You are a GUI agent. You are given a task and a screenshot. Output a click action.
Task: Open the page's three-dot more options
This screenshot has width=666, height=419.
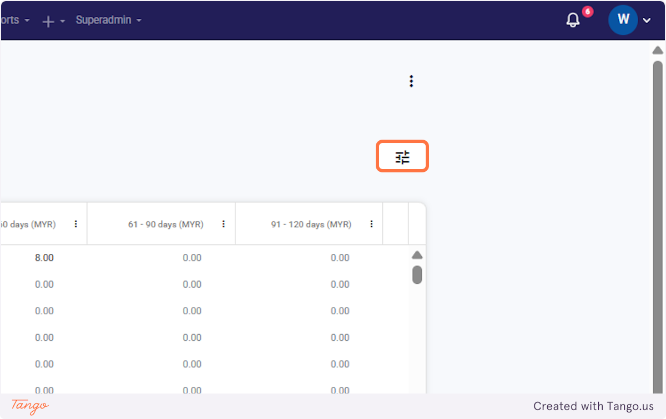(411, 81)
